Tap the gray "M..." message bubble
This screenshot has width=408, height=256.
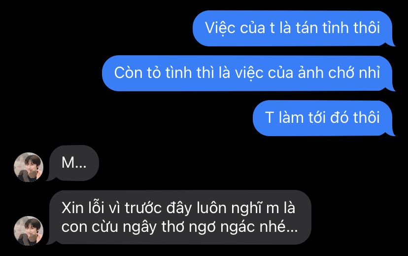point(73,163)
